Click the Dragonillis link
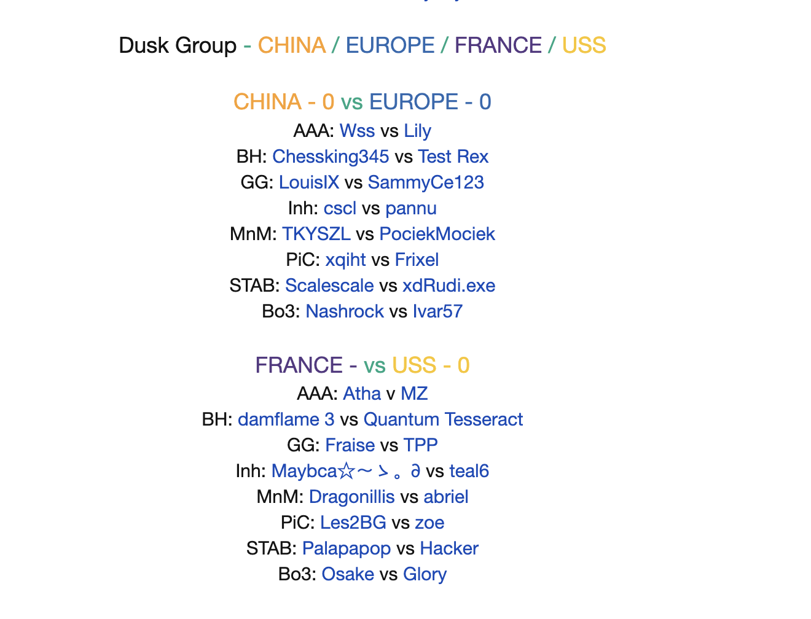Viewport: 811px width, 619px height. (352, 497)
